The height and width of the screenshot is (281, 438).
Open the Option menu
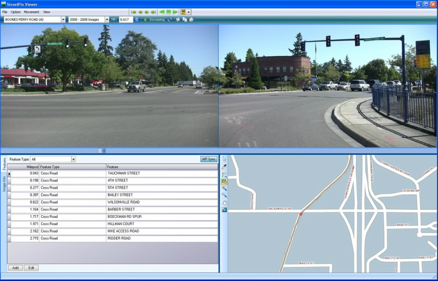[x=16, y=12]
